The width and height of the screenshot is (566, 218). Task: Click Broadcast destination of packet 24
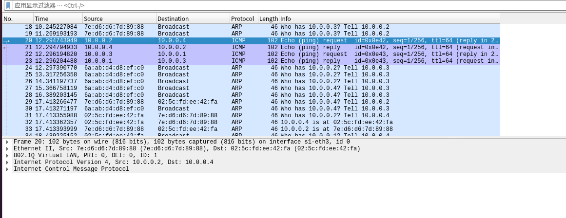[174, 68]
